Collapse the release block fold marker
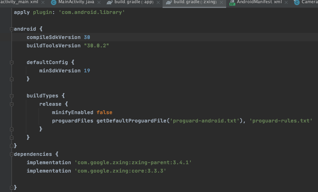This screenshot has width=318, height=192. (12, 105)
